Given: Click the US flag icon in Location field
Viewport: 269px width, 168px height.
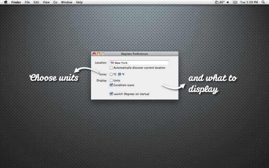Looking at the screenshot, I should coord(112,63).
